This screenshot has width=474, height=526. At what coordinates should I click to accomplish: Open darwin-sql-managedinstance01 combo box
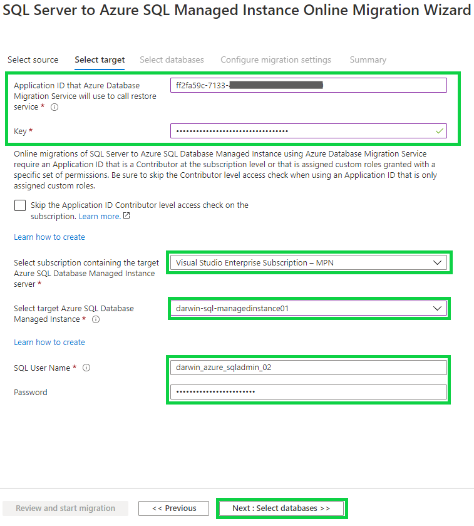(x=309, y=308)
